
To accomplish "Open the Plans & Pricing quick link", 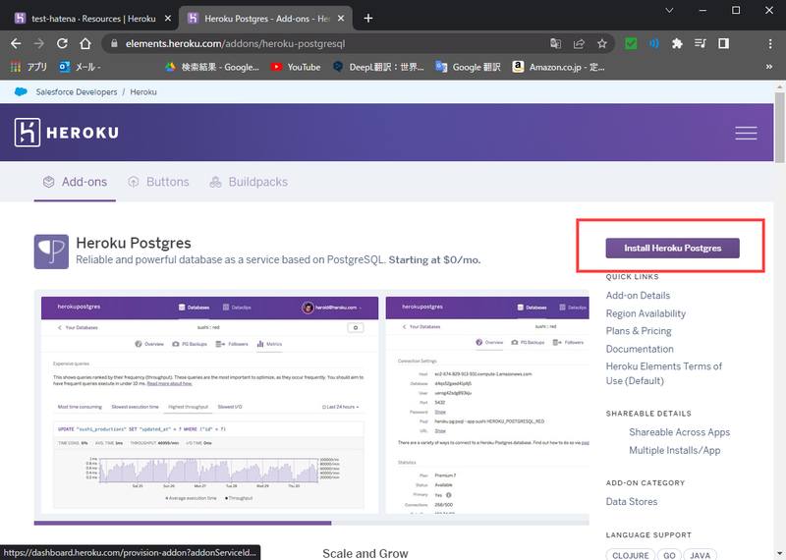I will (x=639, y=331).
